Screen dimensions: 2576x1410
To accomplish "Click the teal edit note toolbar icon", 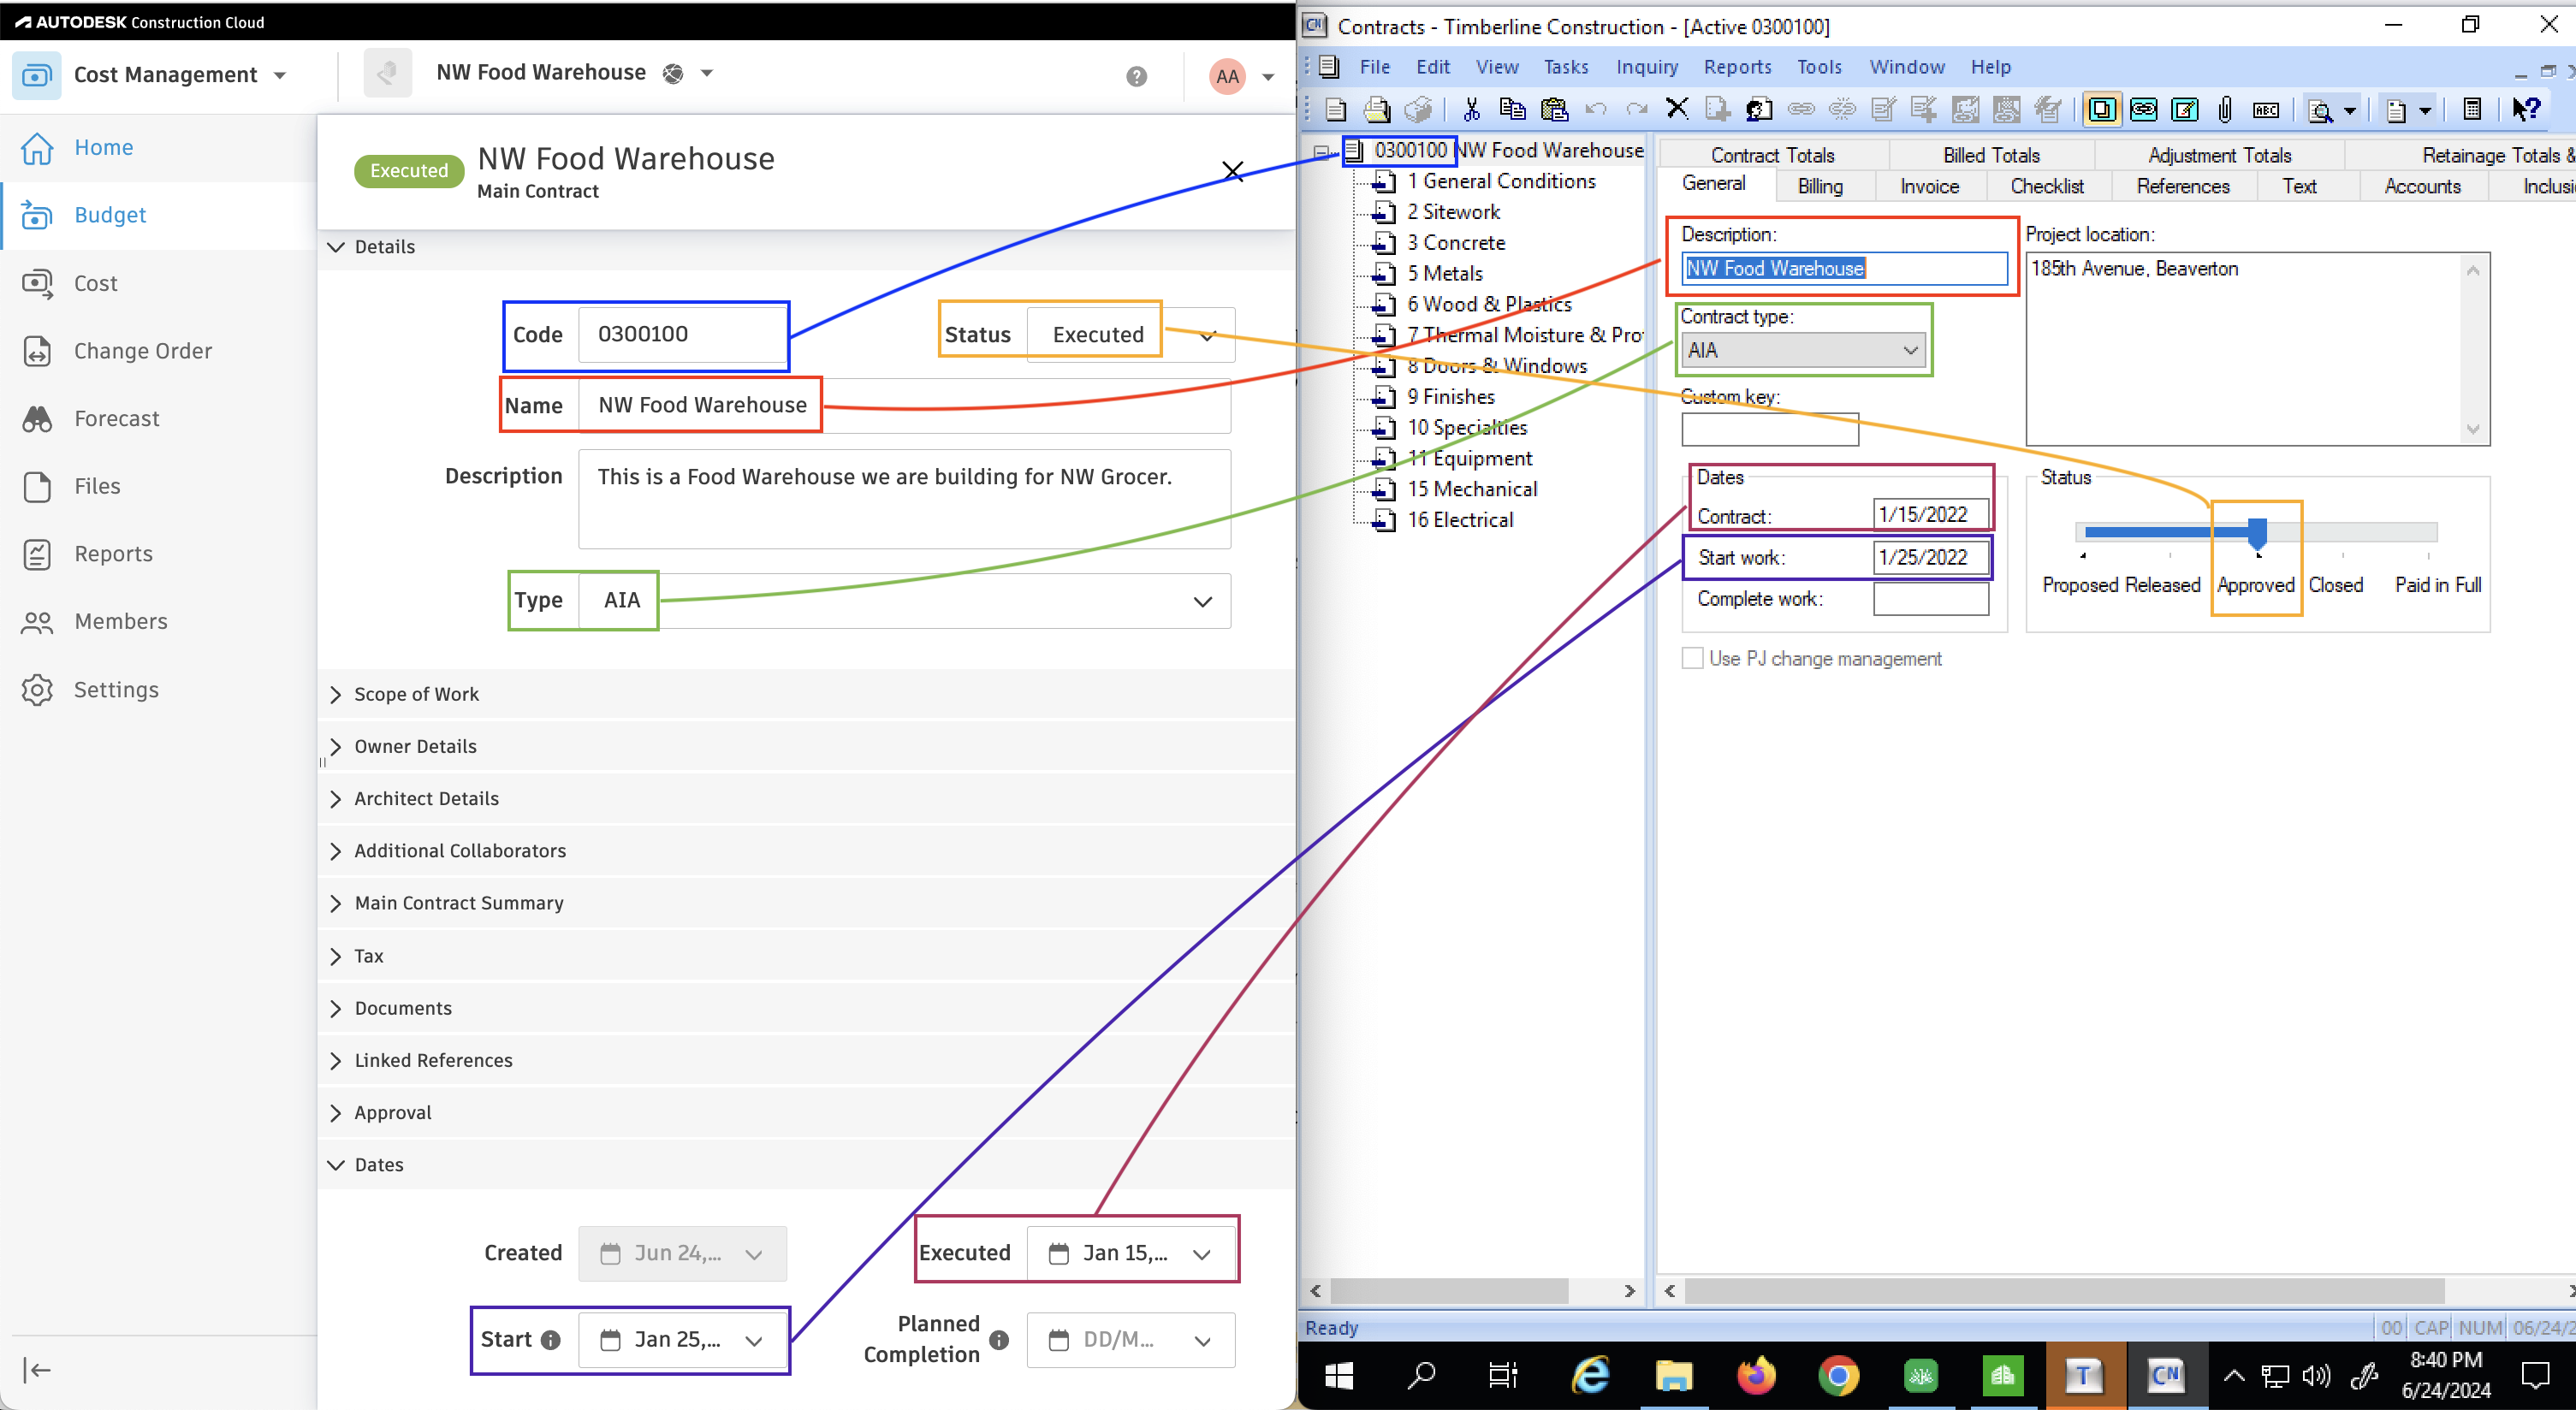I will (x=2185, y=109).
